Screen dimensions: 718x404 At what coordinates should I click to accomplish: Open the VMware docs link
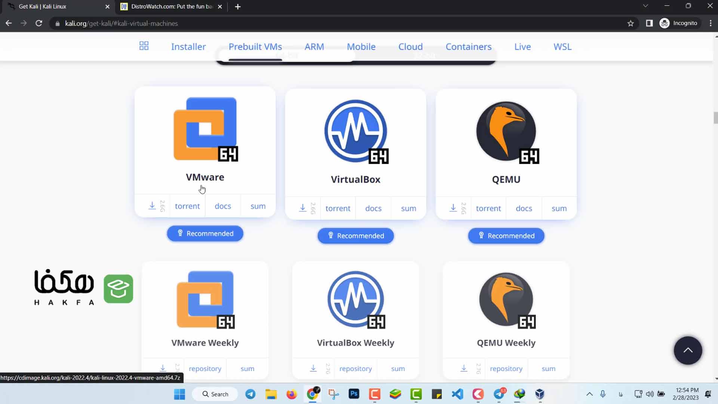click(x=223, y=206)
